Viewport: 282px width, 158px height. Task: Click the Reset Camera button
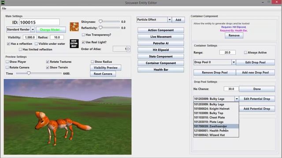103,74
